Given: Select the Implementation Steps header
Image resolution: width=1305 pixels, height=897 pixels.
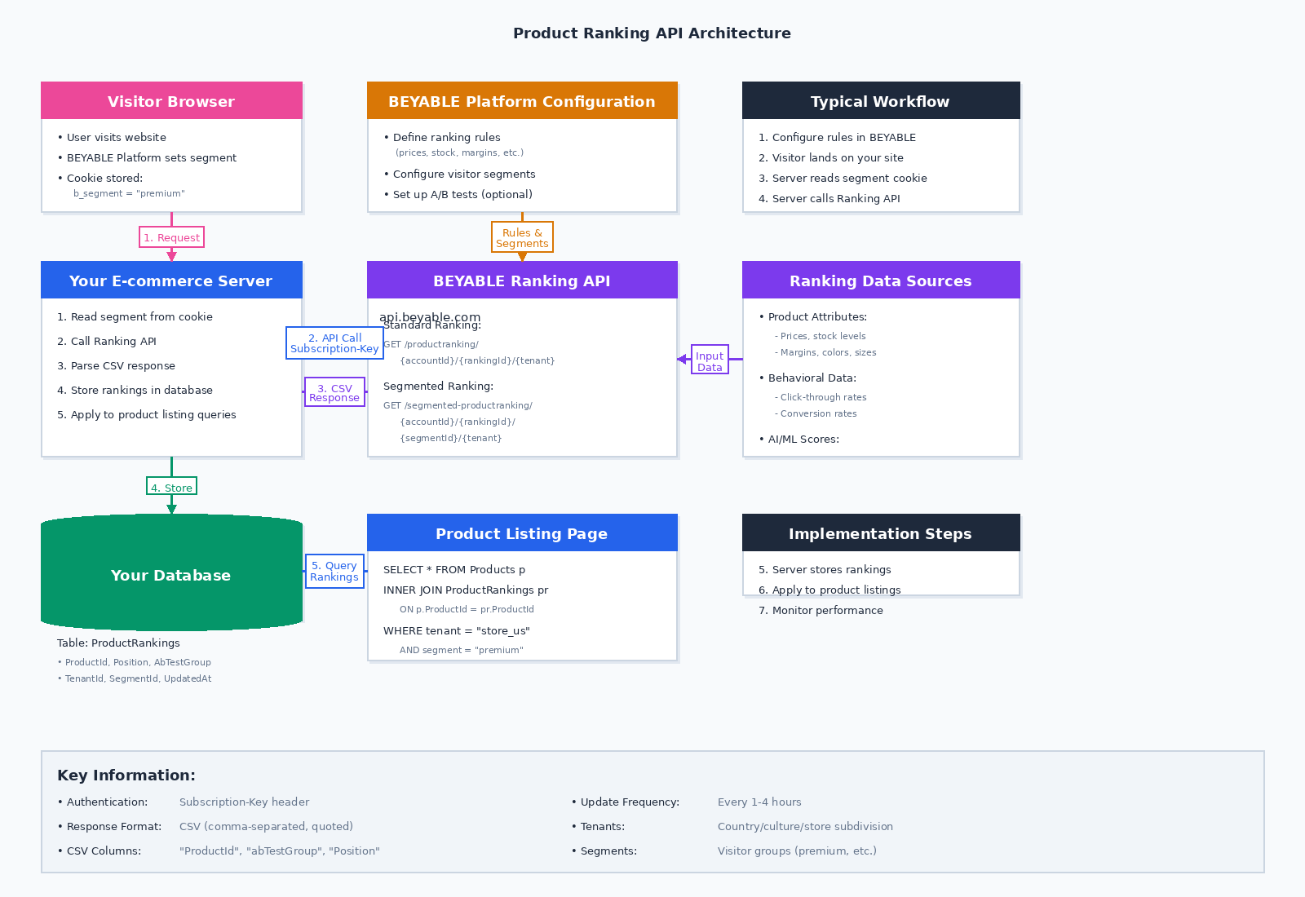Looking at the screenshot, I should tap(881, 533).
